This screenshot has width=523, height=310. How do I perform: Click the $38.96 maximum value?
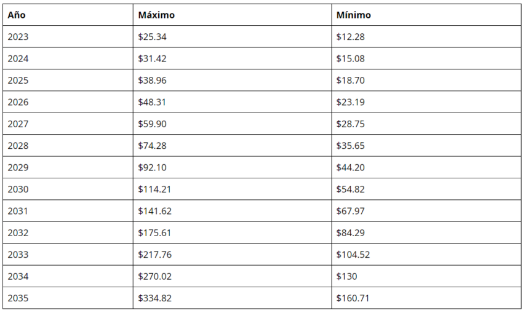pos(152,81)
